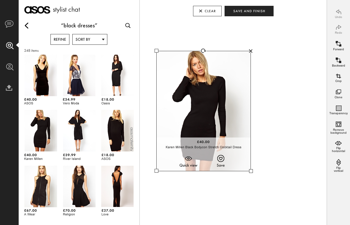Open the Transparency tool
350x225 pixels.
[338, 109]
